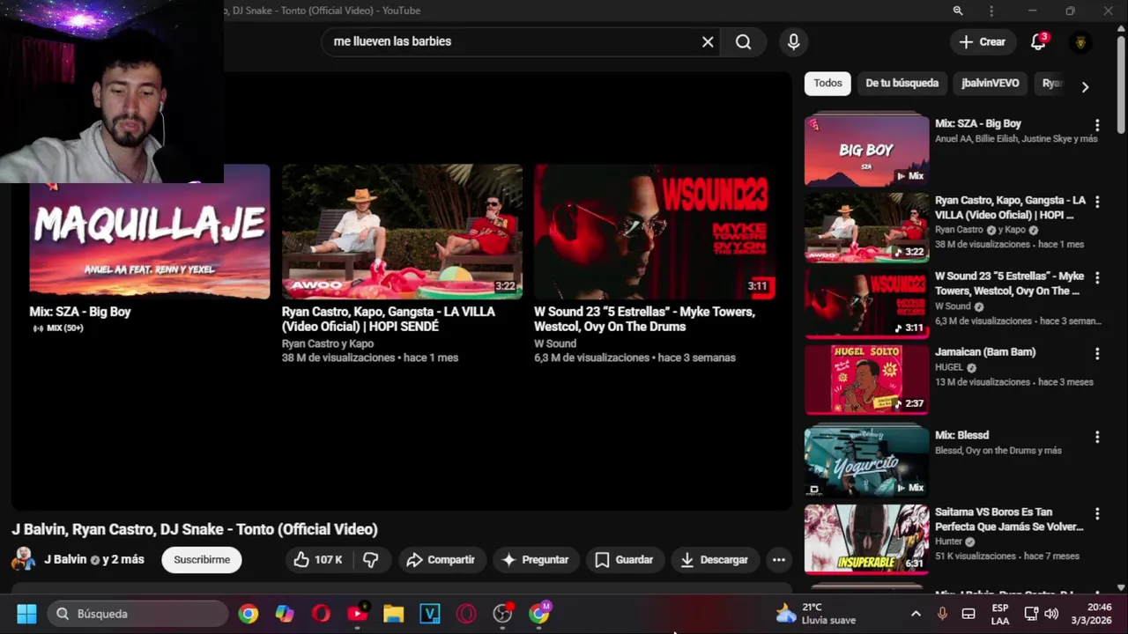Viewport: 1128px width, 634px height.
Task: Play the MAQUILLAJE end-screen suggestion
Action: tap(150, 232)
